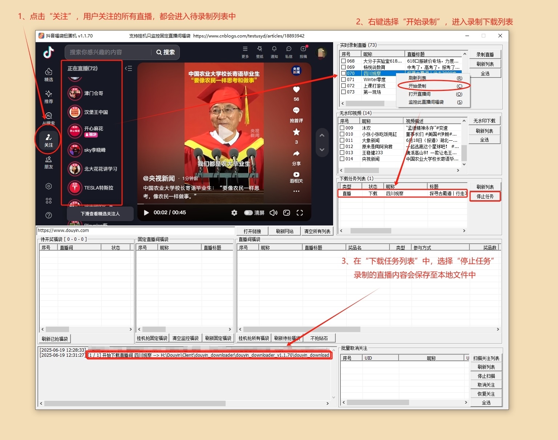Check the checkbox for 070 四川观察
The width and height of the screenshot is (558, 440).
click(343, 73)
